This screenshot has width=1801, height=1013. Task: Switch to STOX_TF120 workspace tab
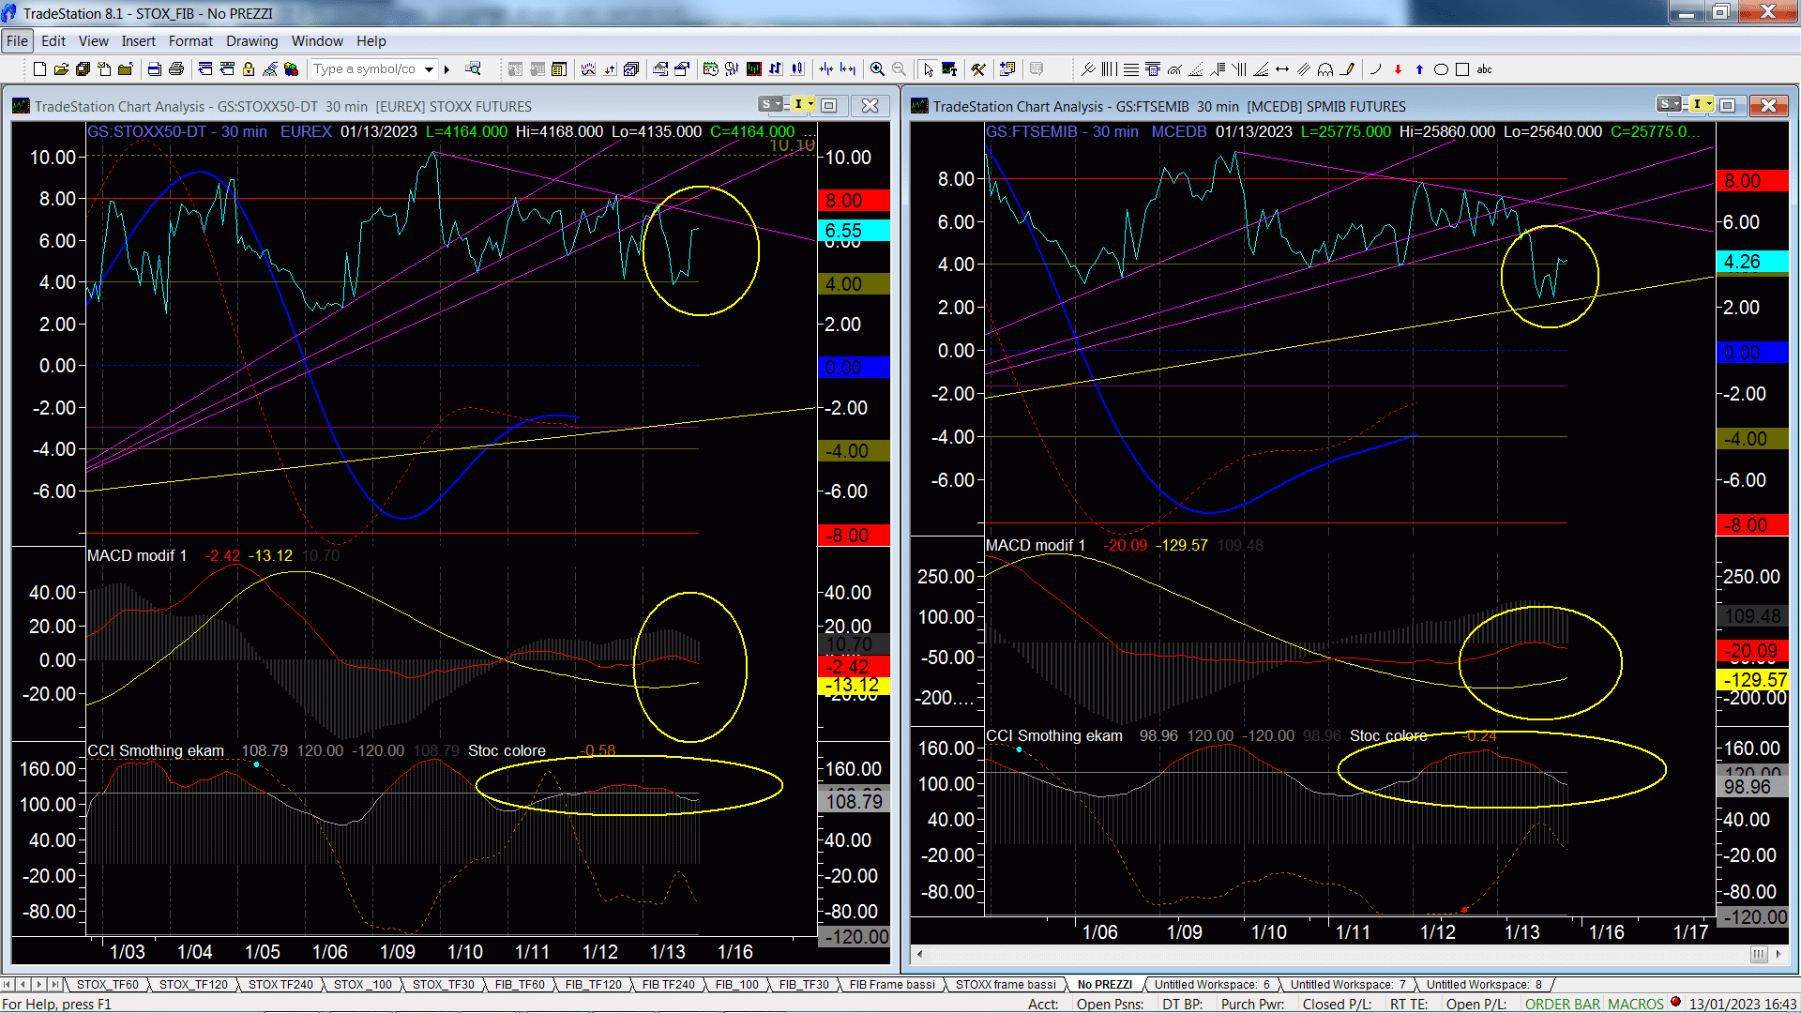[x=193, y=984]
